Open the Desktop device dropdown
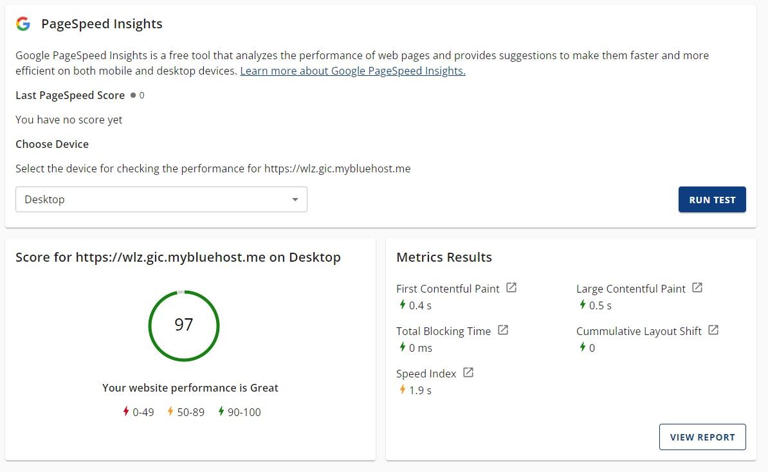 click(161, 199)
